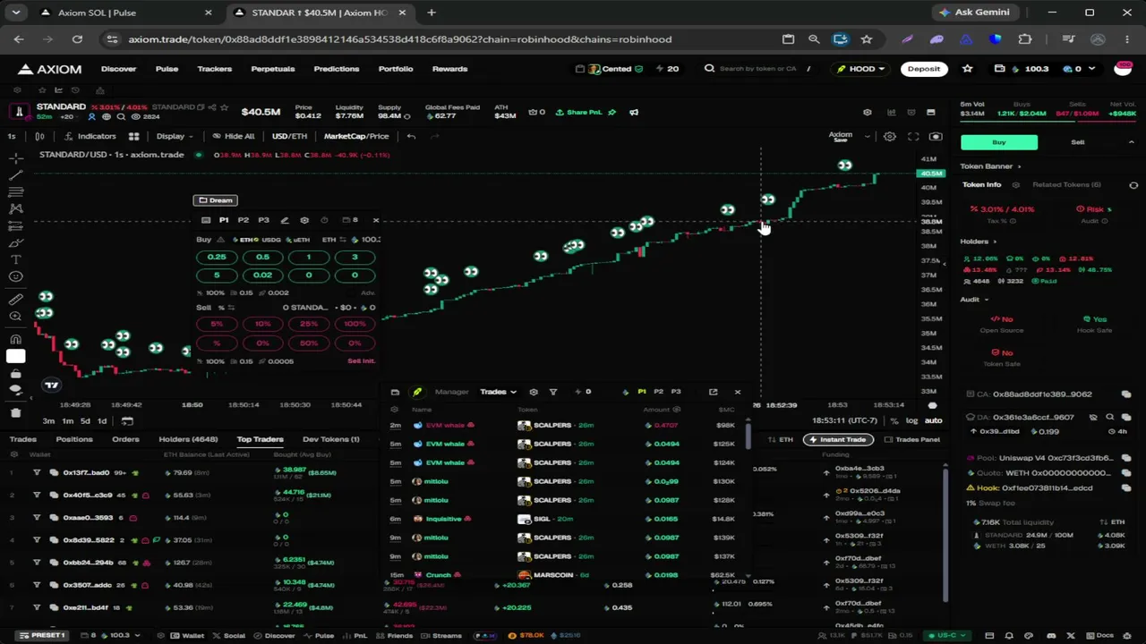Open the Related Tokens (6) tab
The width and height of the screenshot is (1146, 644).
[1066, 184]
